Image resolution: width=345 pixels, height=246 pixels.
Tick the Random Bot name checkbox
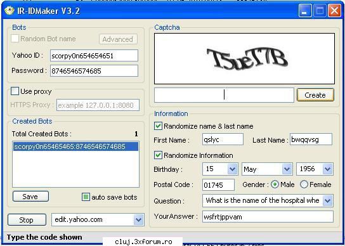[x=15, y=39]
